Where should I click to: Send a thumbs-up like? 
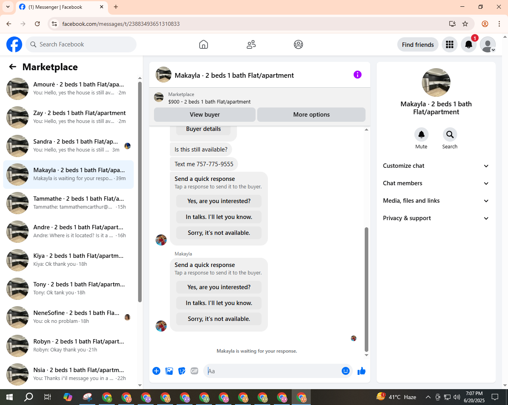(362, 371)
